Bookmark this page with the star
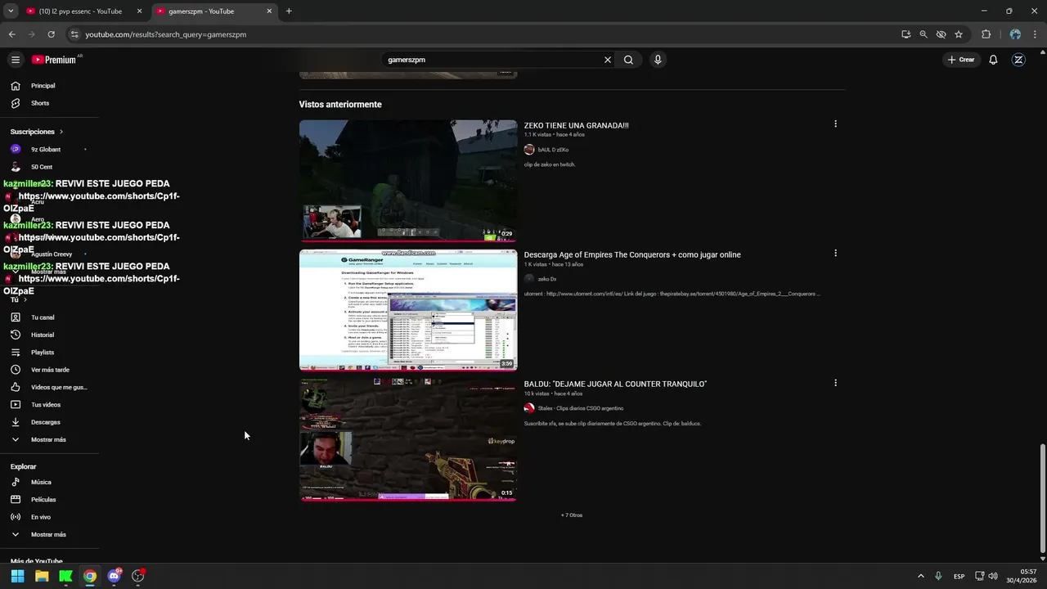Screen dimensions: 1047x589 [959, 34]
